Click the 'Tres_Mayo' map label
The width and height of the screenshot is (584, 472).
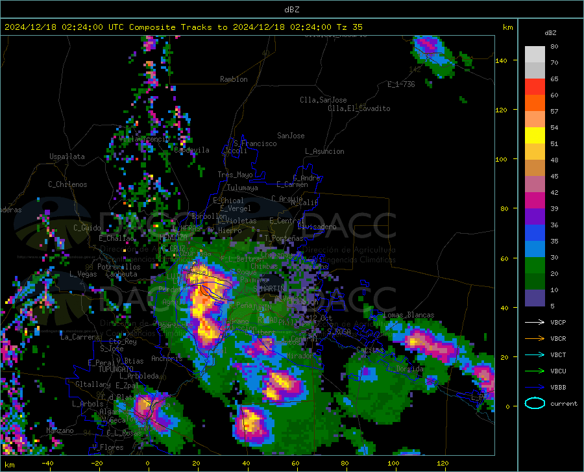235,175
